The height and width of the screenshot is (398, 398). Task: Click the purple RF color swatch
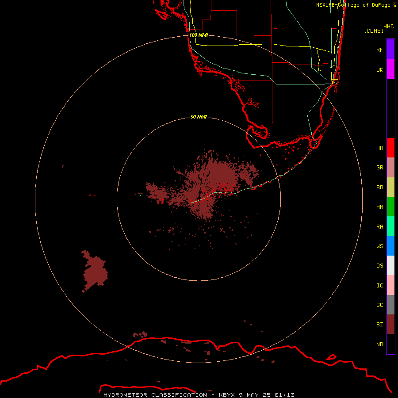click(x=390, y=49)
